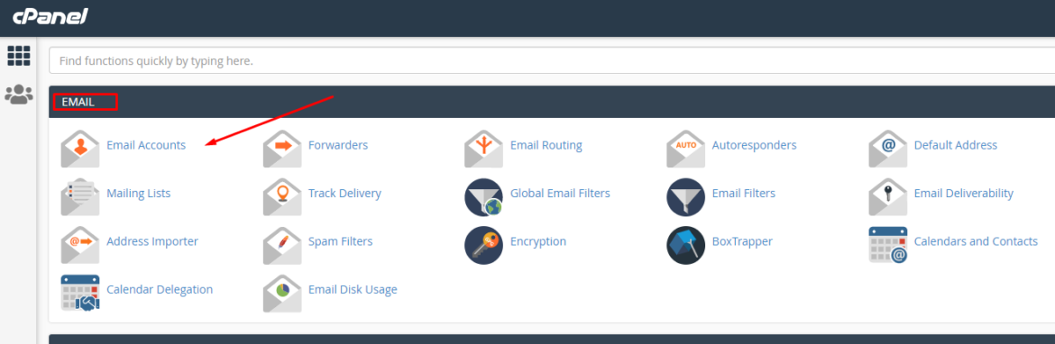Click the Autoresponders link
This screenshot has height=344, width=1055.
[754, 145]
